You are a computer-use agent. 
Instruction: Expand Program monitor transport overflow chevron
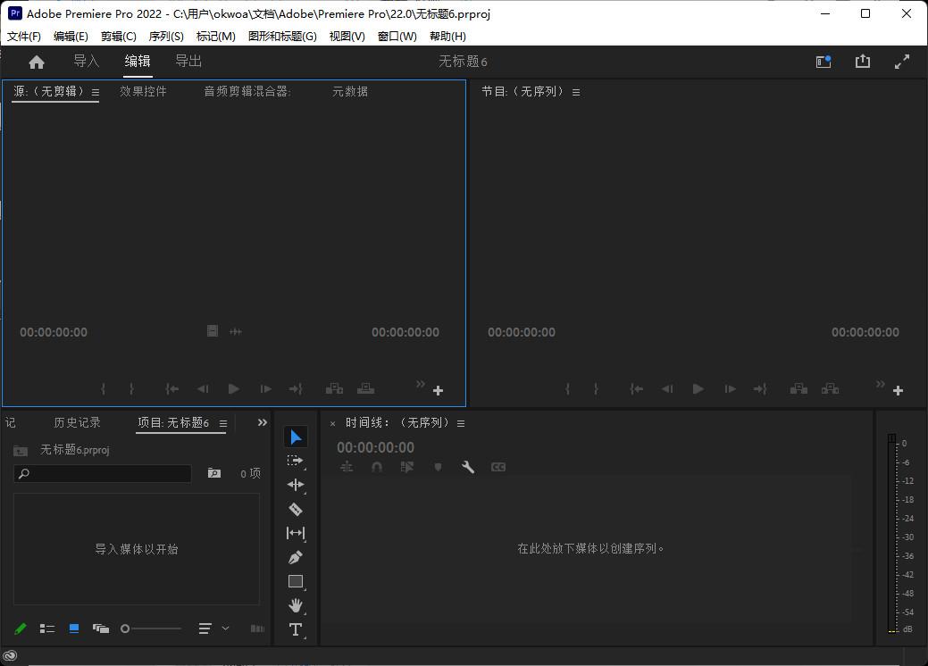point(881,384)
